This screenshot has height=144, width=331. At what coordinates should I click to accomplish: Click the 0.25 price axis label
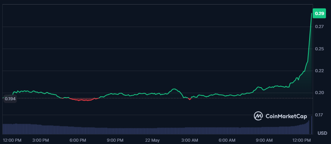coord(319,49)
